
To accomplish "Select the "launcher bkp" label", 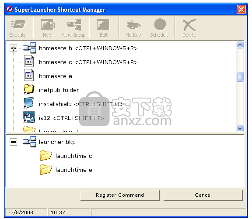I will [x=57, y=142].
